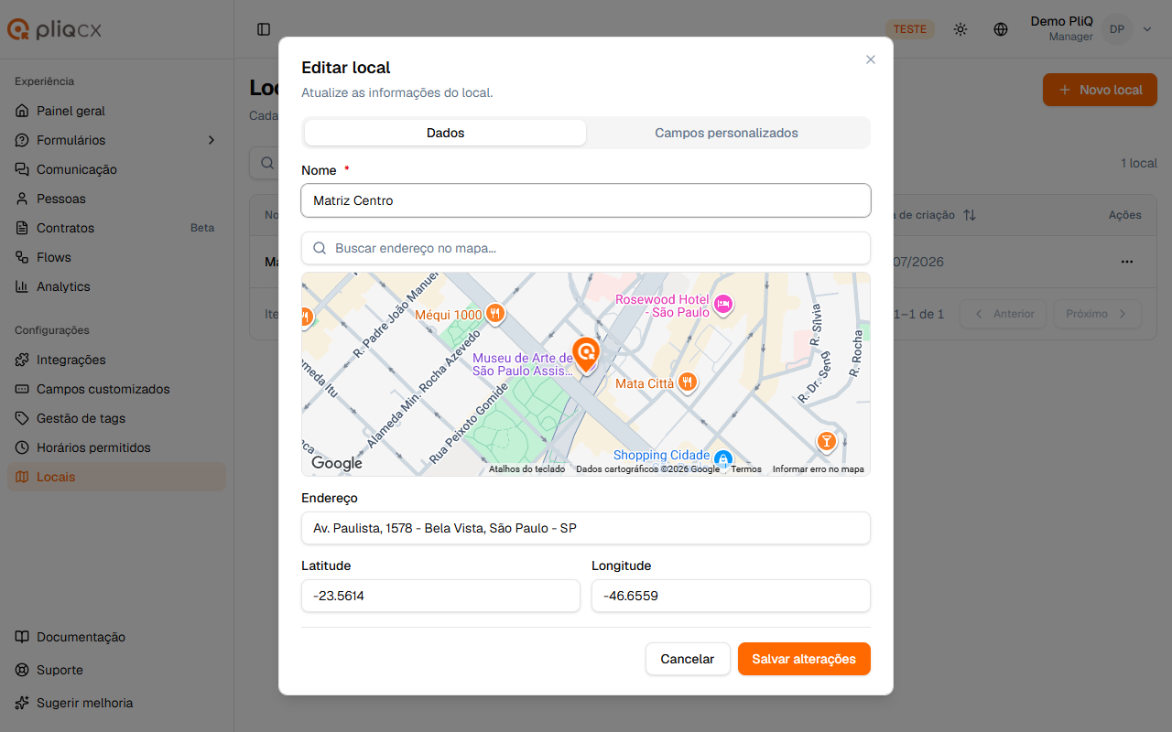The image size is (1172, 732).
Task: Open Integrações settings
Action: tap(116, 360)
